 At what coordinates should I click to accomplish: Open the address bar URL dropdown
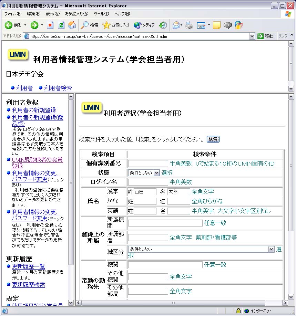pyautogui.click(x=252, y=36)
